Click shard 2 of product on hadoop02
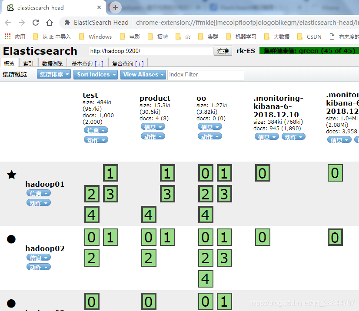Screen dimensions: 359x311 click(149, 258)
